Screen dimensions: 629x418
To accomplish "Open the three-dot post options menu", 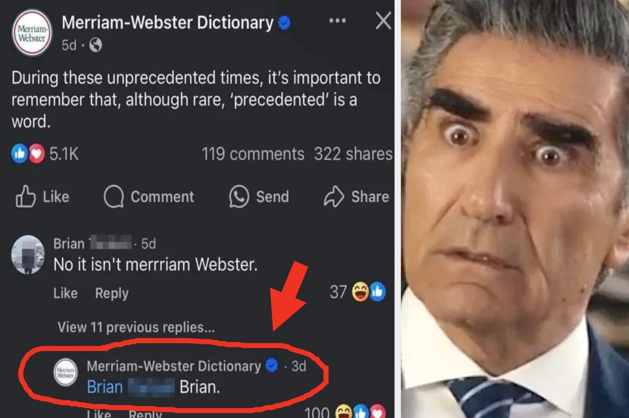I will 337,21.
